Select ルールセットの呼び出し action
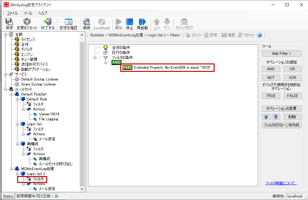 tap(56, 164)
